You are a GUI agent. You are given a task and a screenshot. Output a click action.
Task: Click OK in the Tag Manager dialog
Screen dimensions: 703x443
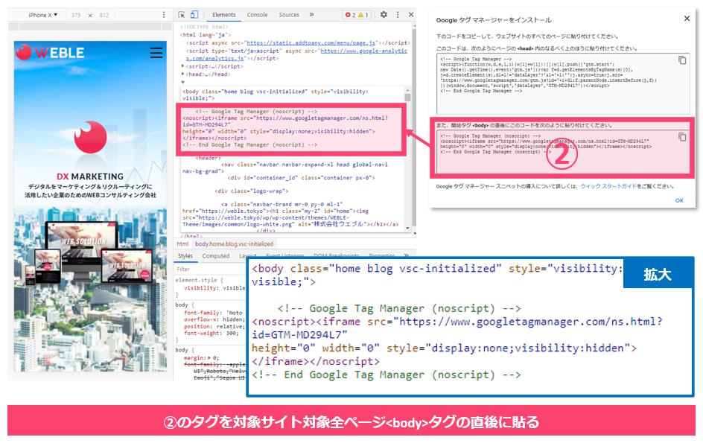[x=679, y=200]
